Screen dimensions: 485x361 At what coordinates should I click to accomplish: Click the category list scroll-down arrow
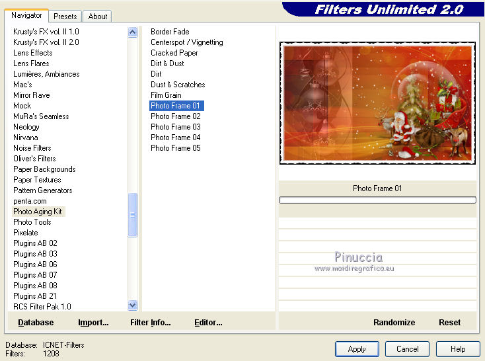click(x=132, y=305)
